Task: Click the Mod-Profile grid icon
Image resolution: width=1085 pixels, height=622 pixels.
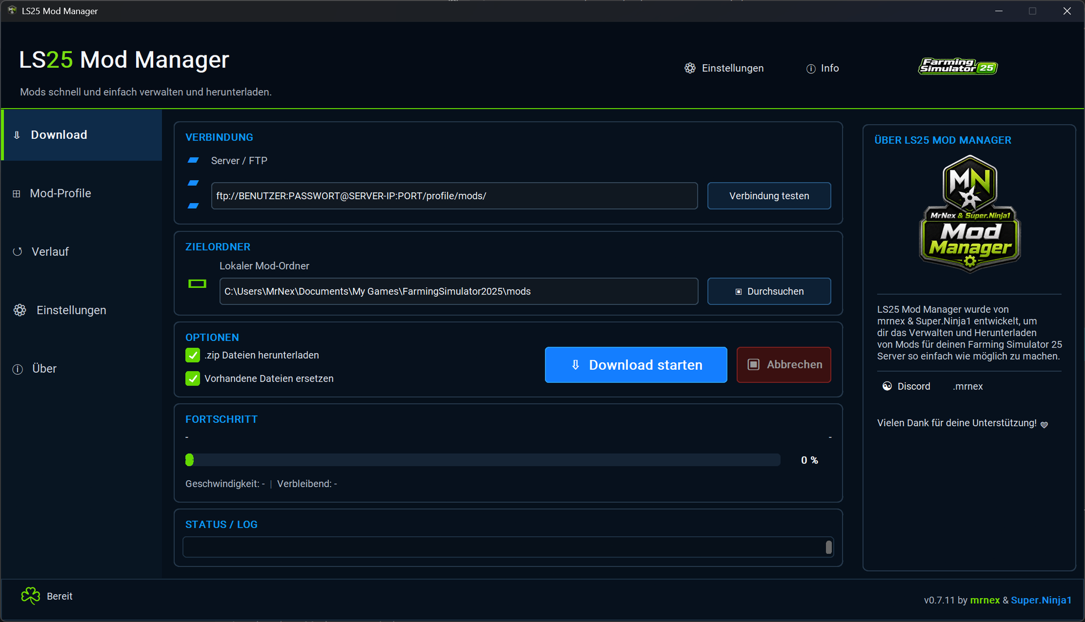Action: click(x=16, y=194)
